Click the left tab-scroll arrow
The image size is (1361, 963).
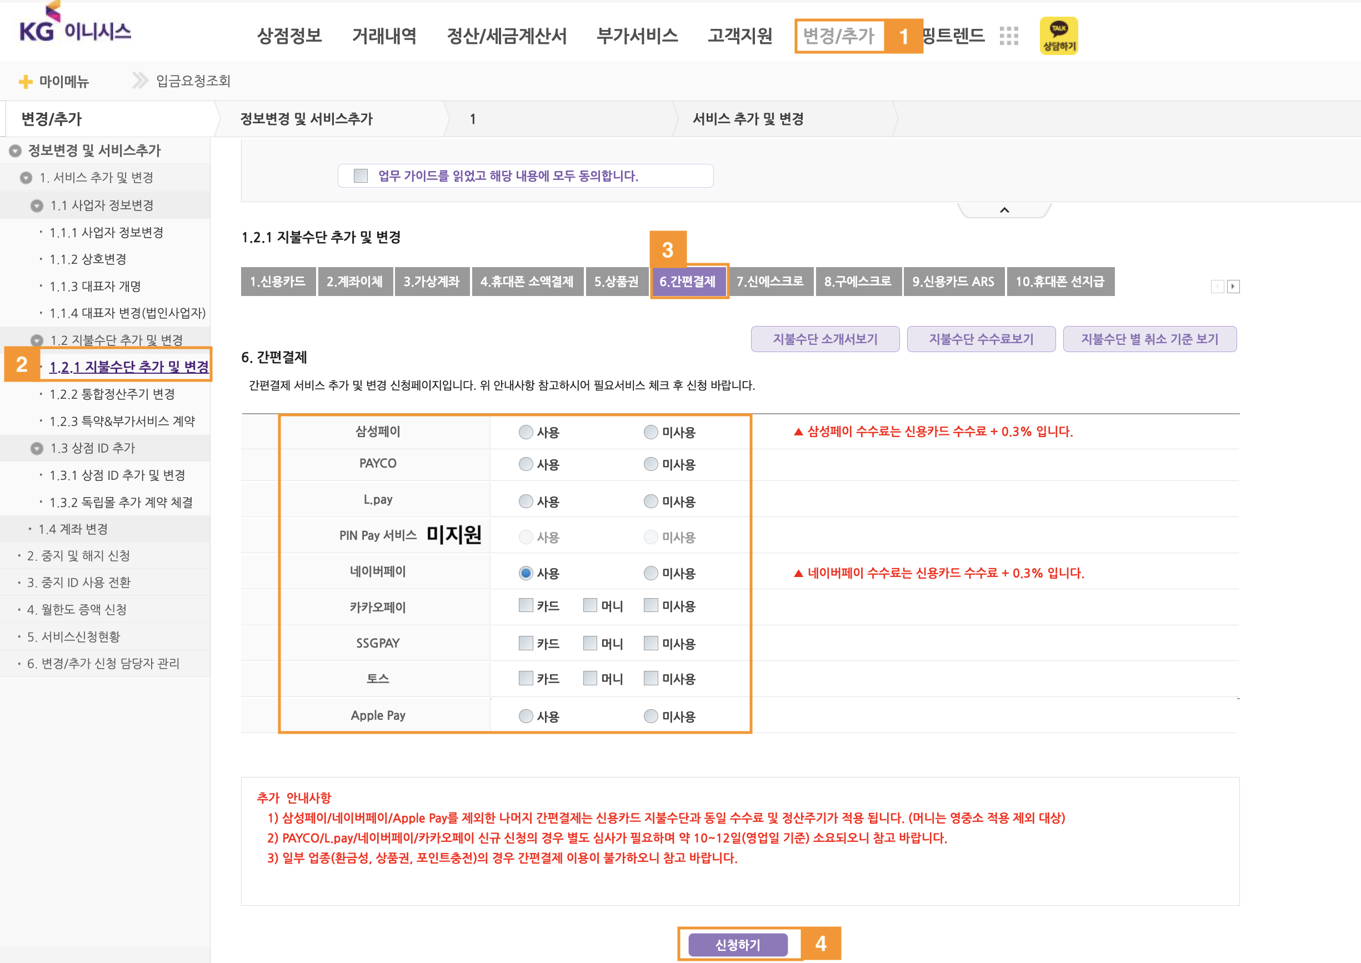coord(1218,287)
